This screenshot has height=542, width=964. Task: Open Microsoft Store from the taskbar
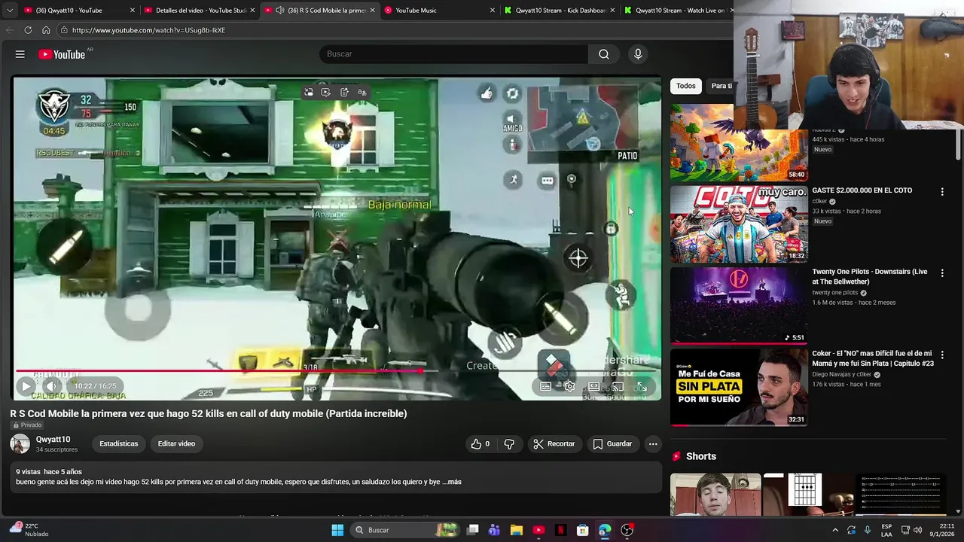[582, 530]
